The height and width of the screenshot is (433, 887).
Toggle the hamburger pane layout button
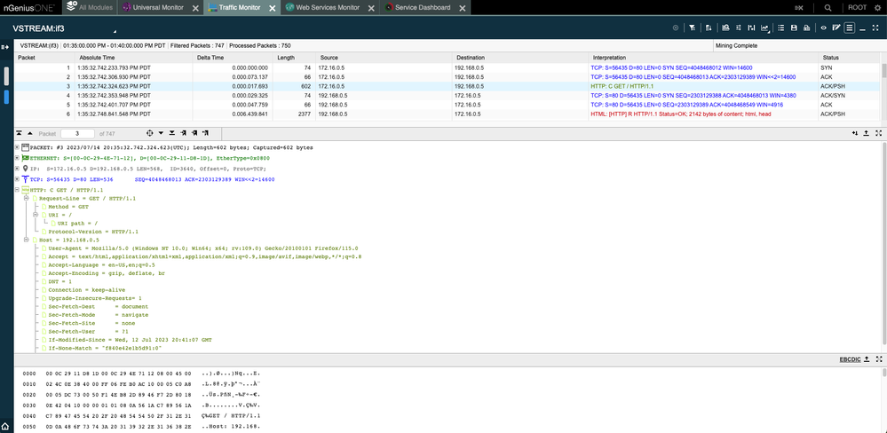850,28
